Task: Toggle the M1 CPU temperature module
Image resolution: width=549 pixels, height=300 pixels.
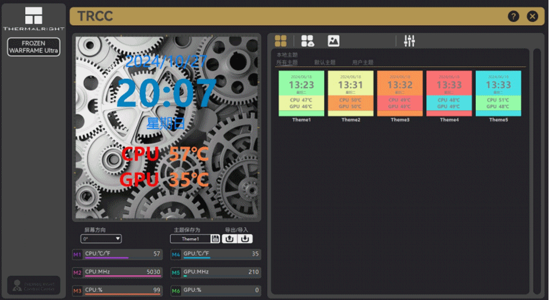Action: tap(78, 254)
